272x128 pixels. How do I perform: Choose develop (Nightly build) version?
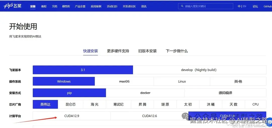coord(200,70)
